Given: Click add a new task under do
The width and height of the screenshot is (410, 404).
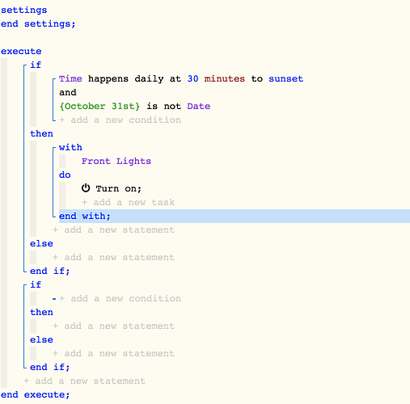Looking at the screenshot, I should pos(128,202).
